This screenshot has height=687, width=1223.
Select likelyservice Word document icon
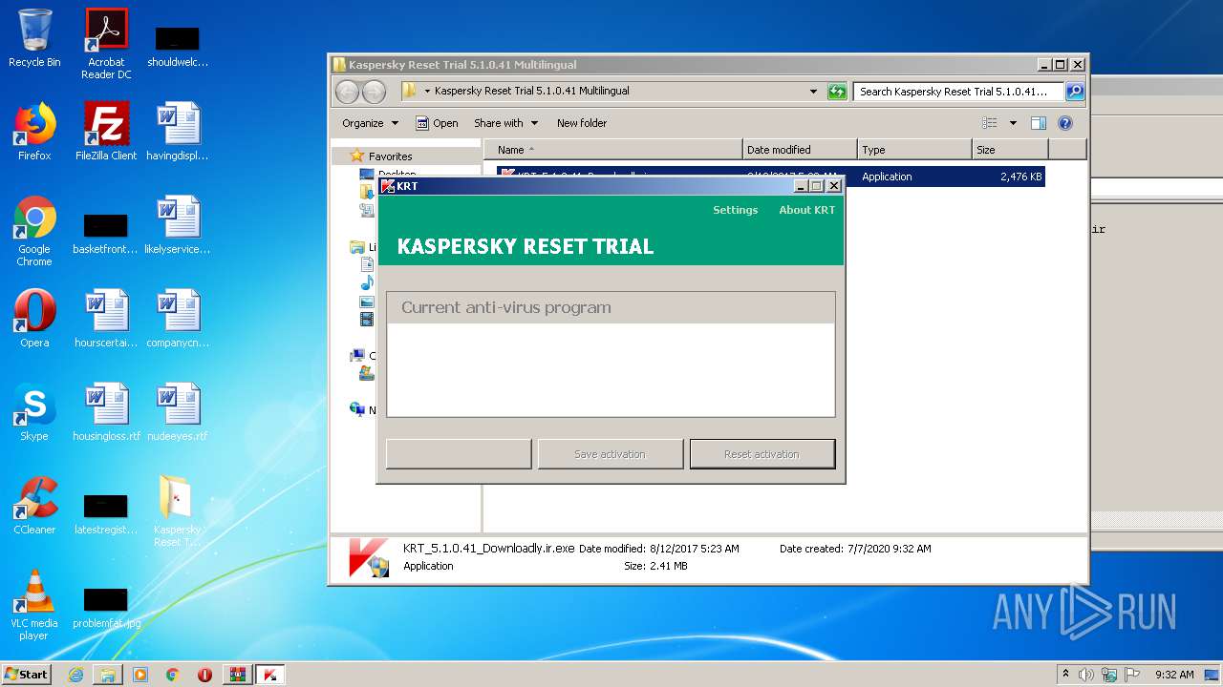[x=178, y=225]
